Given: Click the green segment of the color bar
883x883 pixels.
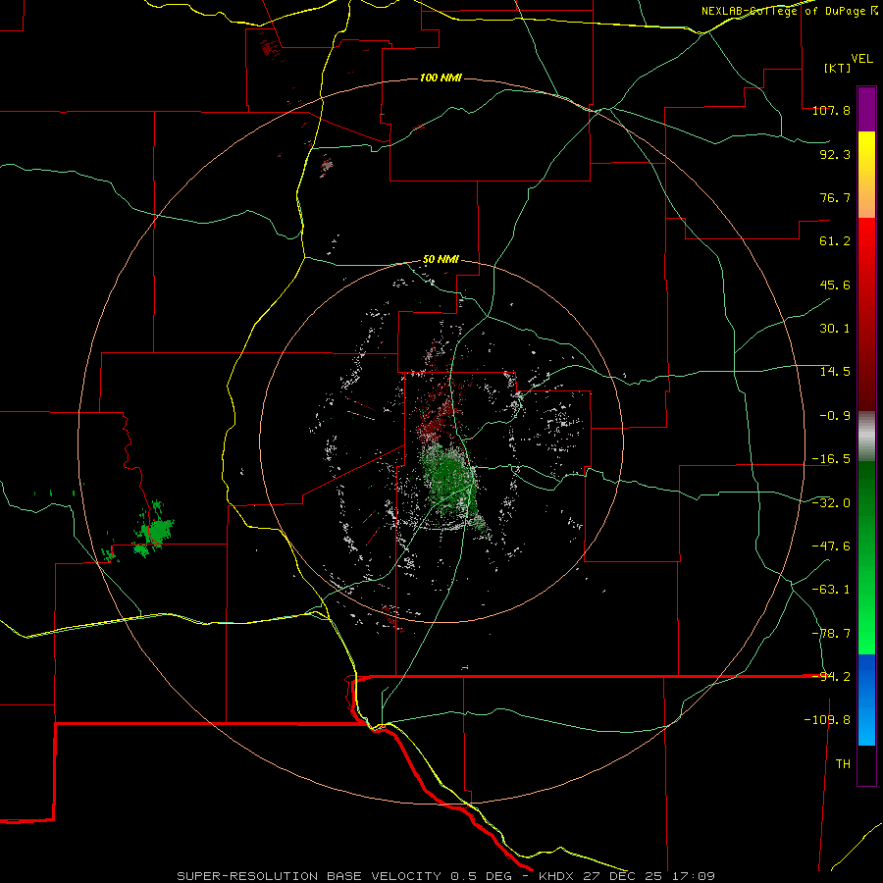Looking at the screenshot, I should [x=866, y=557].
